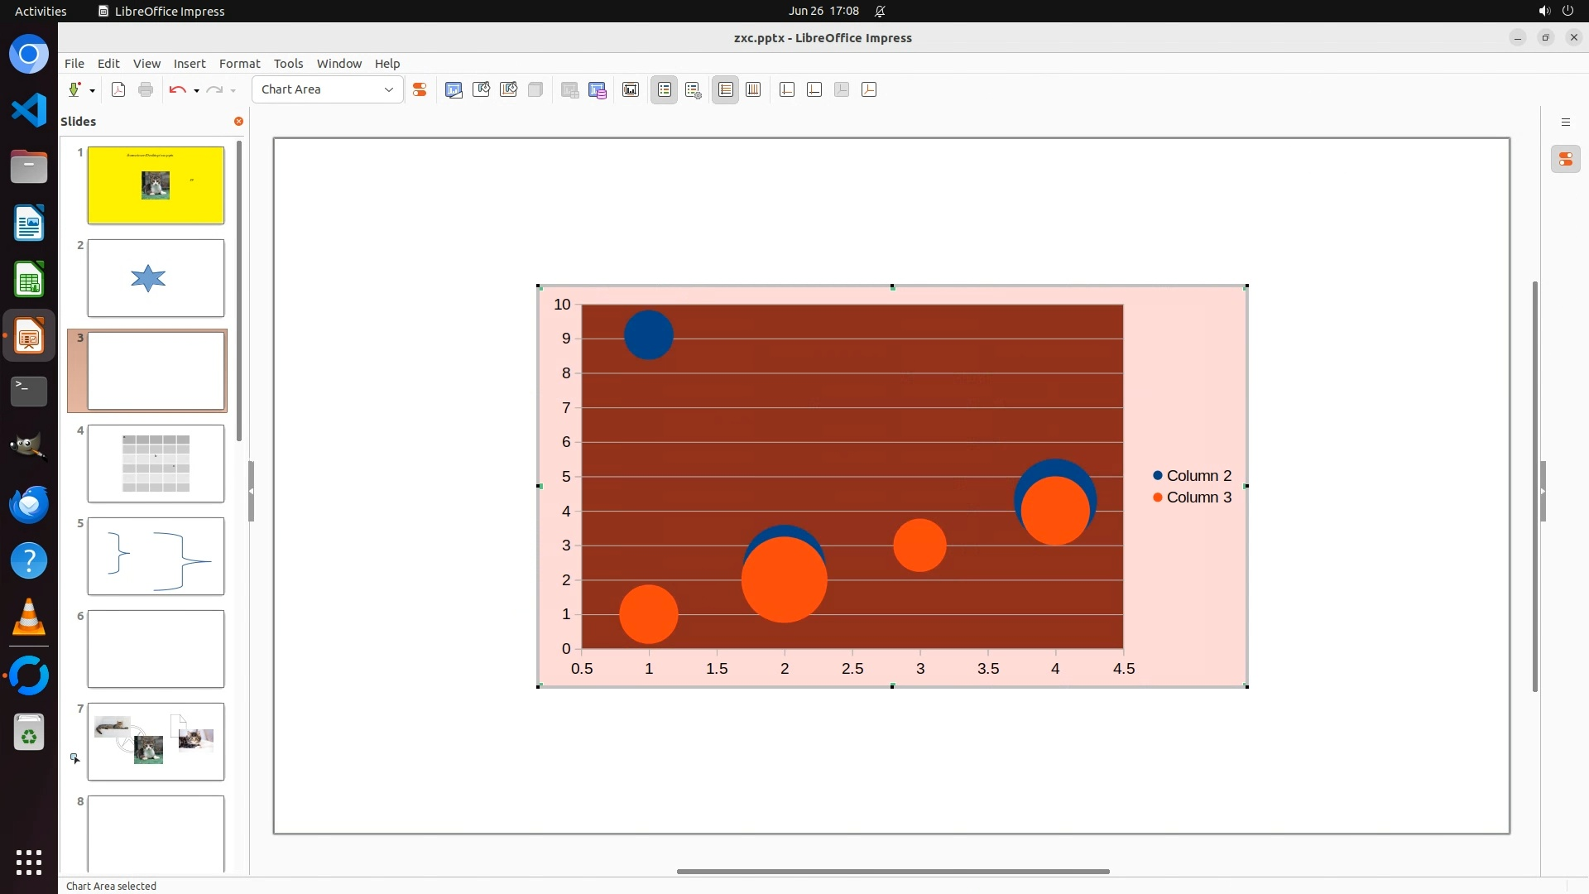Screen dimensions: 1589x894
Task: Click the orange Column 3 legend entry
Action: tap(1198, 497)
